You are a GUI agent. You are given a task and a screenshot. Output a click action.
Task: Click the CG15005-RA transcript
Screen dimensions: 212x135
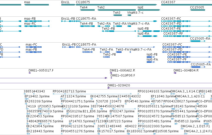(x=198, y=41)
